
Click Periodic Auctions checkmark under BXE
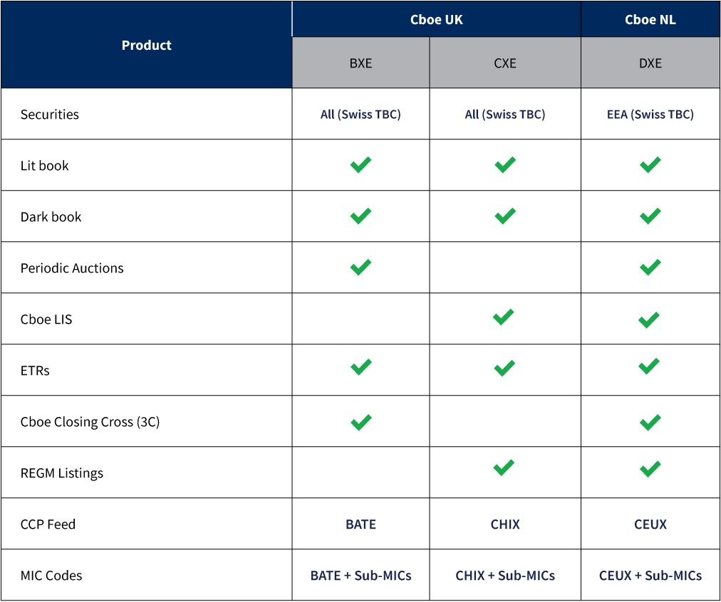click(x=360, y=268)
